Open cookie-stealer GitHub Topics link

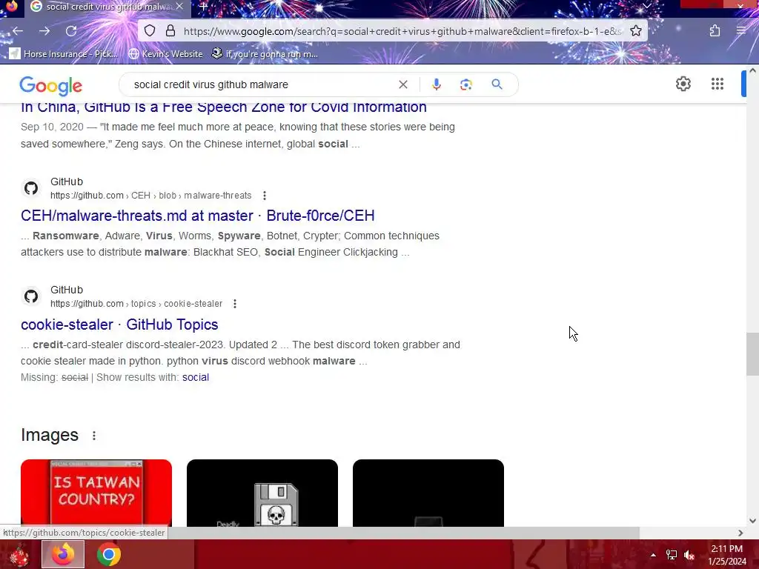(x=119, y=325)
